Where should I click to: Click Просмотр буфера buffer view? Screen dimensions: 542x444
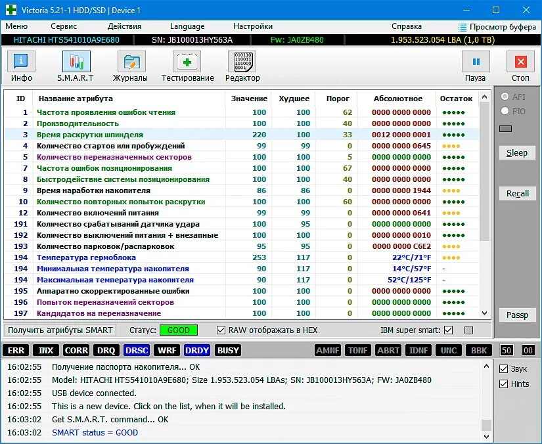click(497, 27)
